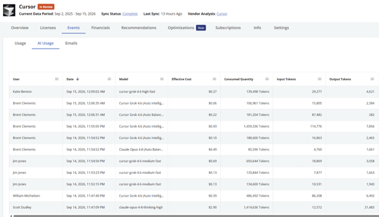
Task: Click the Date sort descending arrow
Action: (x=78, y=79)
